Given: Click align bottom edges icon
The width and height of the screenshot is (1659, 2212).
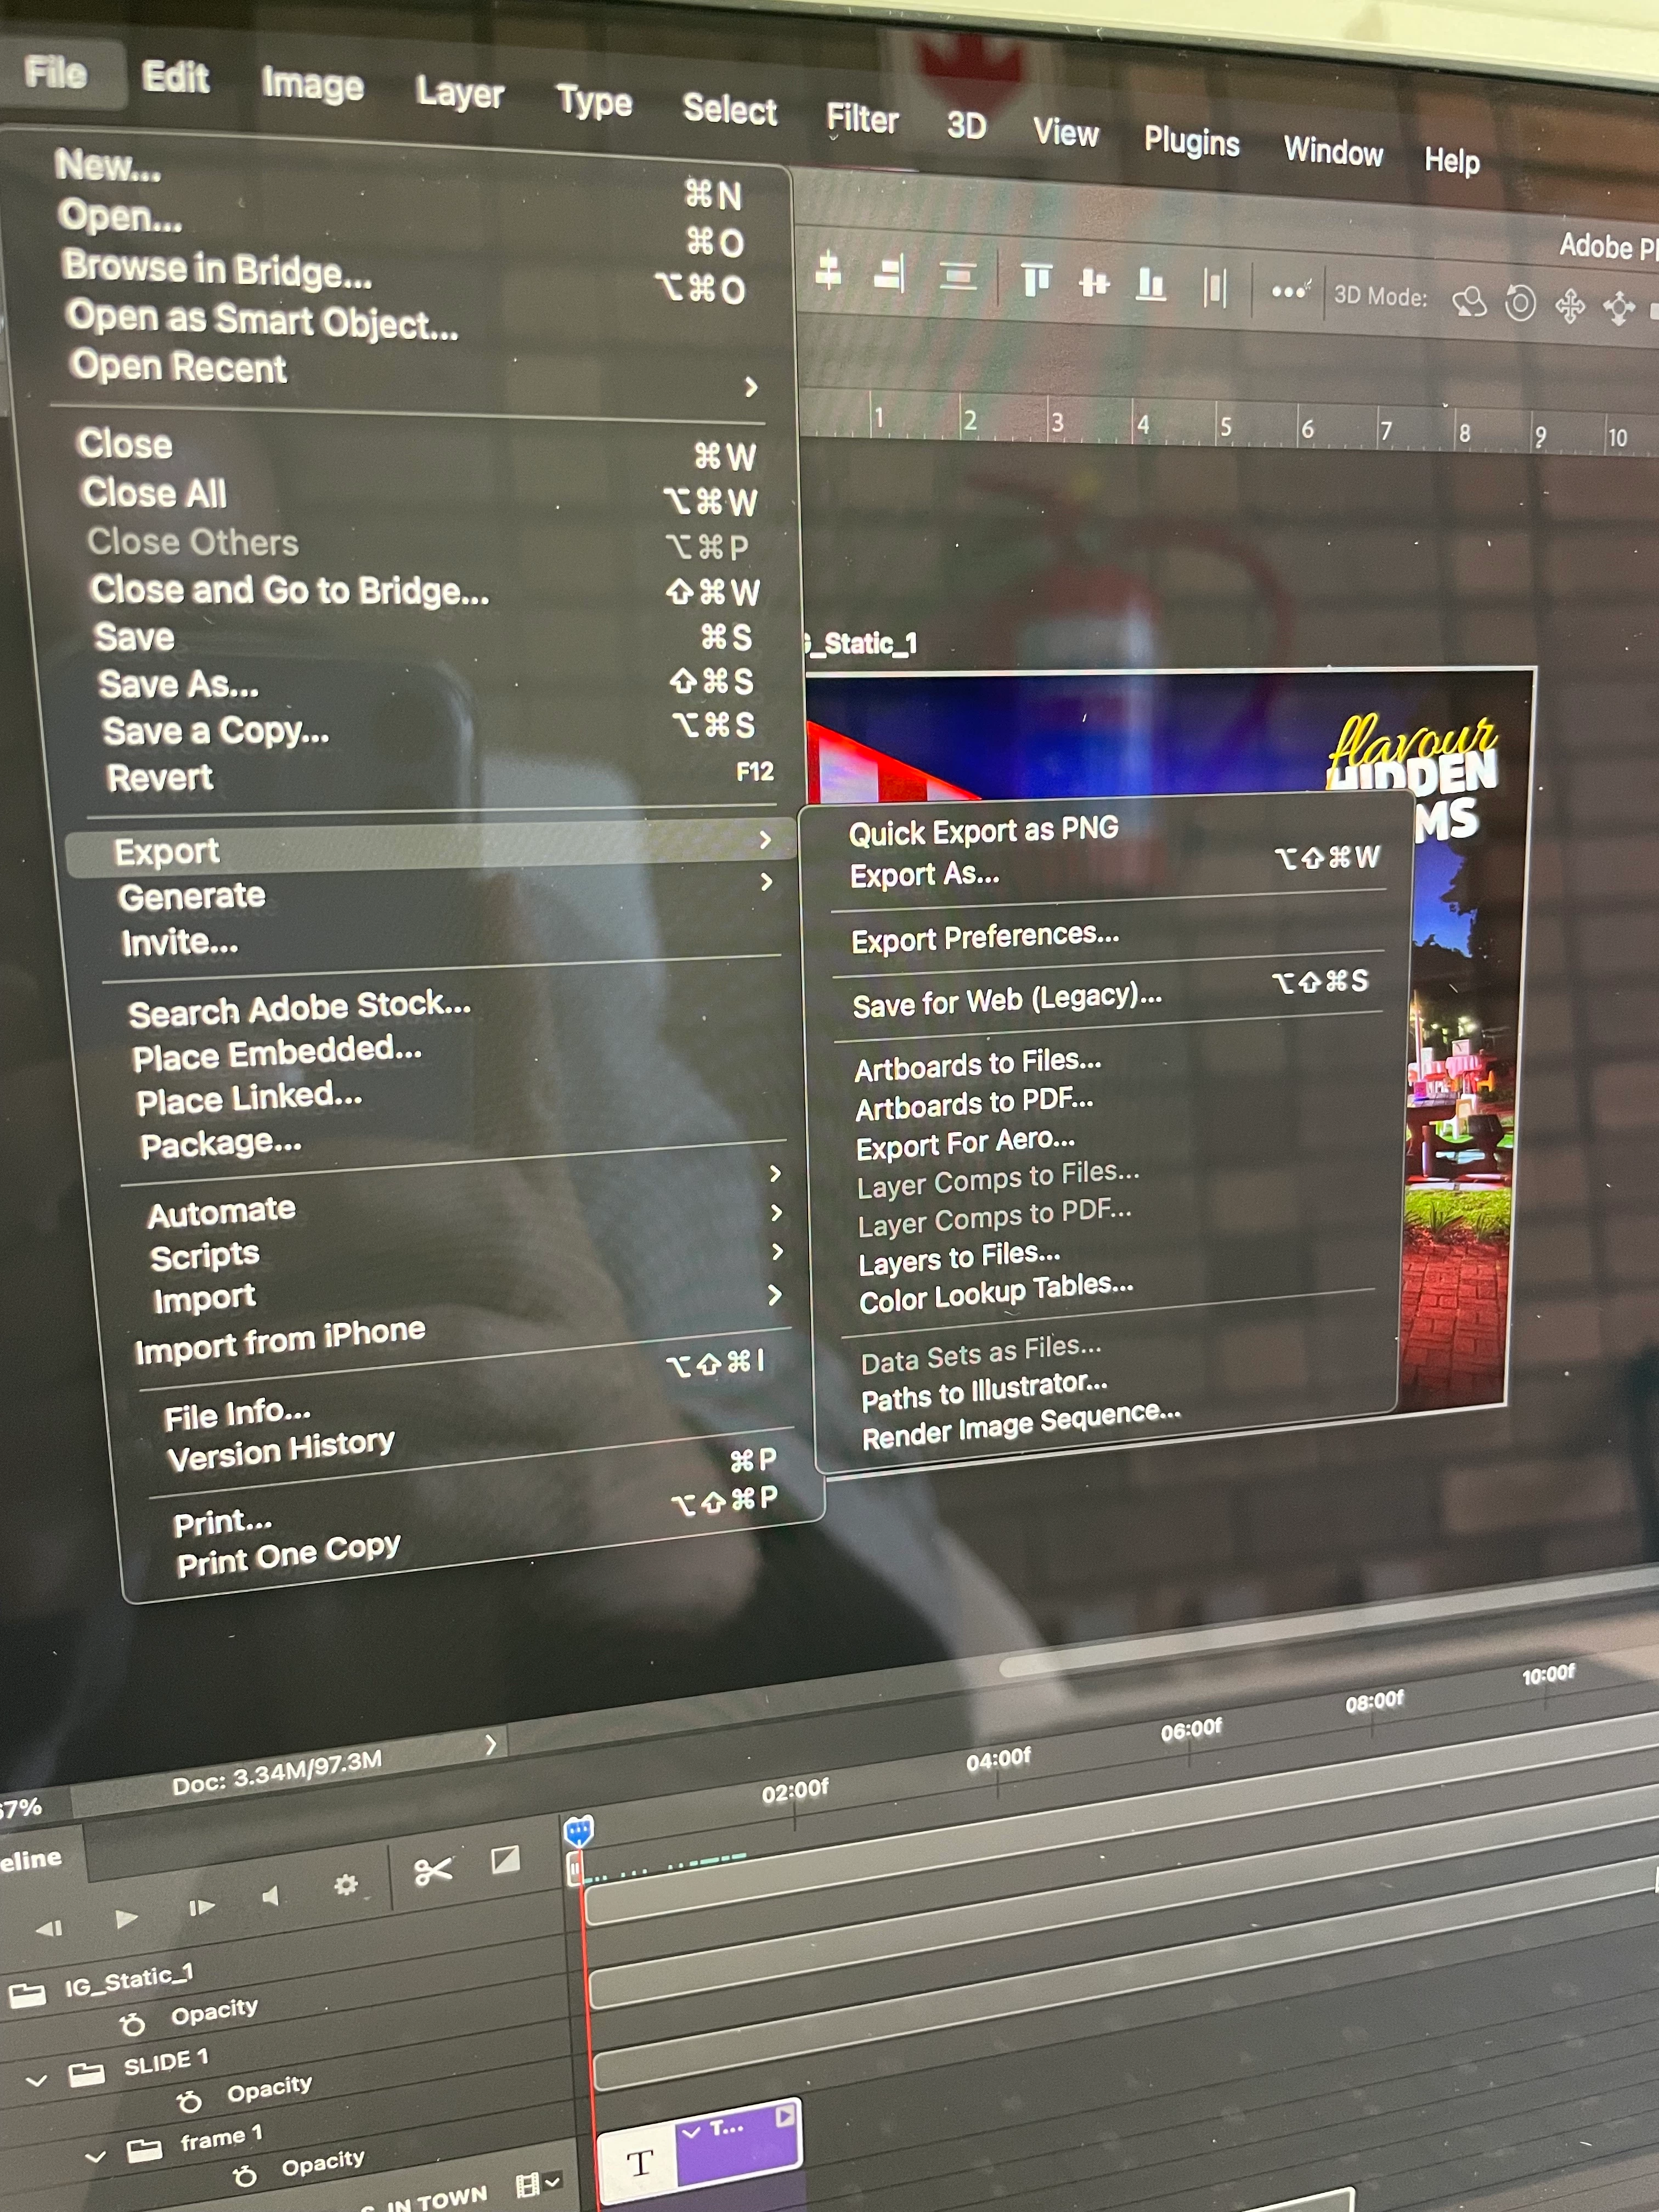Looking at the screenshot, I should coord(1151,284).
